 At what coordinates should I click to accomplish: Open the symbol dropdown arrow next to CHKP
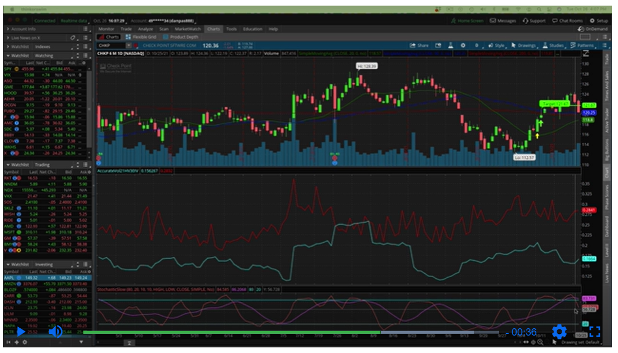pyautogui.click(x=128, y=46)
